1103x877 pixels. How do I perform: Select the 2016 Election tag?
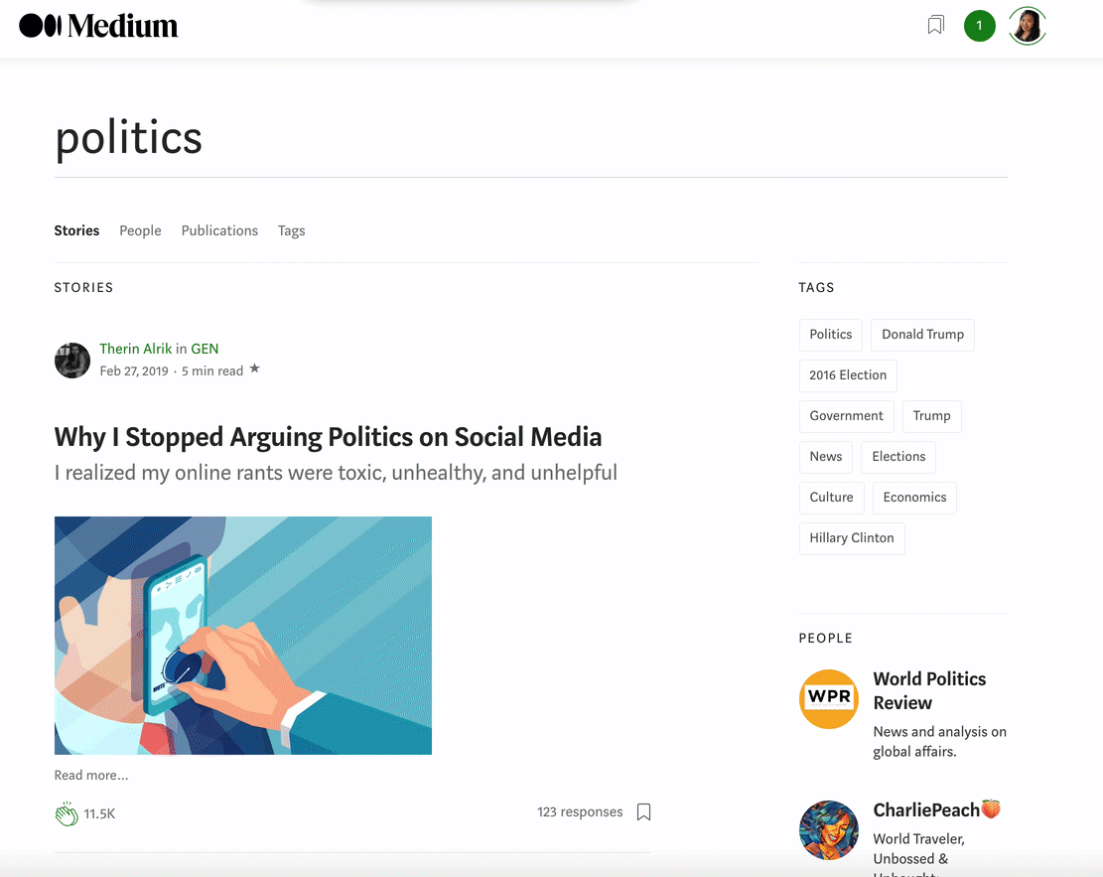tap(848, 375)
